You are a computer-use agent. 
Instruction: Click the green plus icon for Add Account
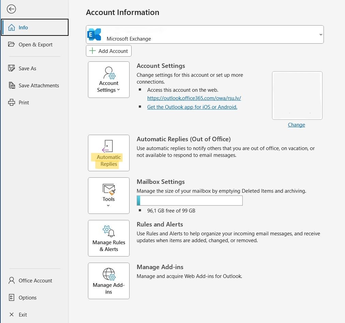92,50
